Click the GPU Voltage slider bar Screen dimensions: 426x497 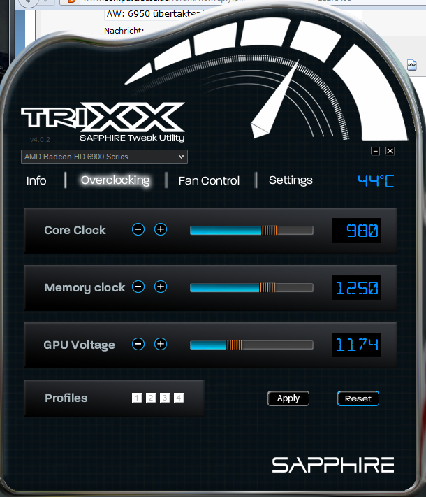(251, 345)
